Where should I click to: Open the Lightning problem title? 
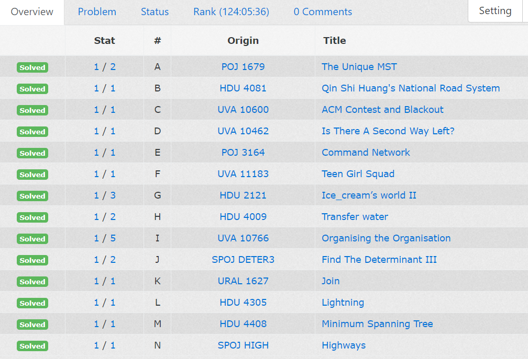[343, 303]
